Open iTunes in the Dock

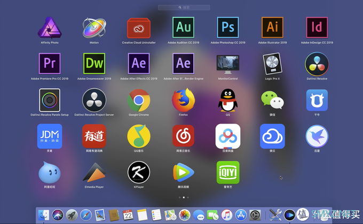pyautogui.click(x=227, y=215)
